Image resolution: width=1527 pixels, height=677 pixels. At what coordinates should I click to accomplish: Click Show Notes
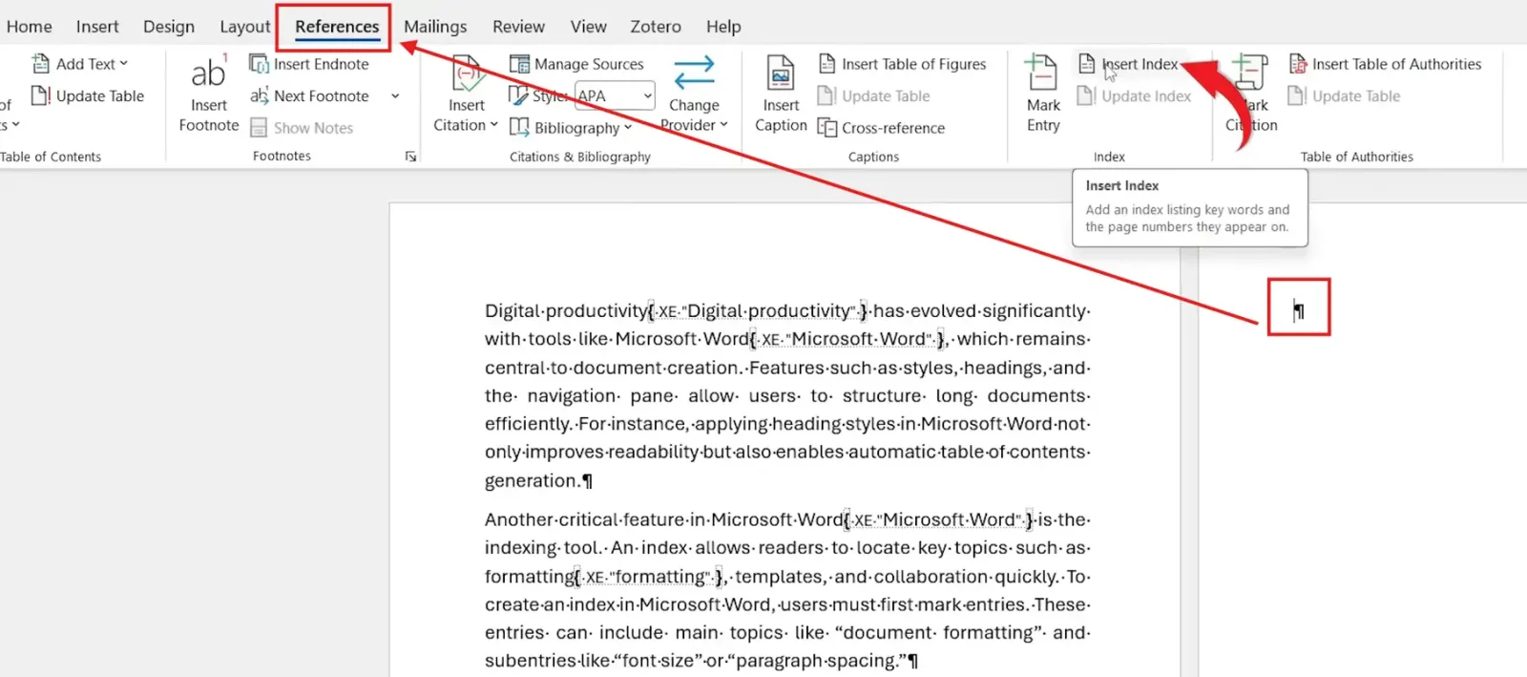tap(302, 127)
